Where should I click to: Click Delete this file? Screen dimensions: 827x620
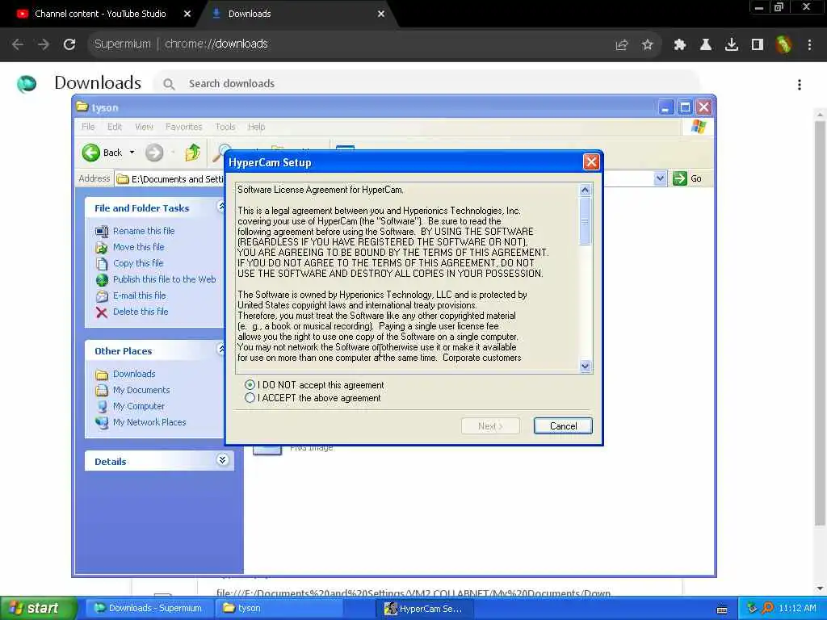pyautogui.click(x=141, y=312)
